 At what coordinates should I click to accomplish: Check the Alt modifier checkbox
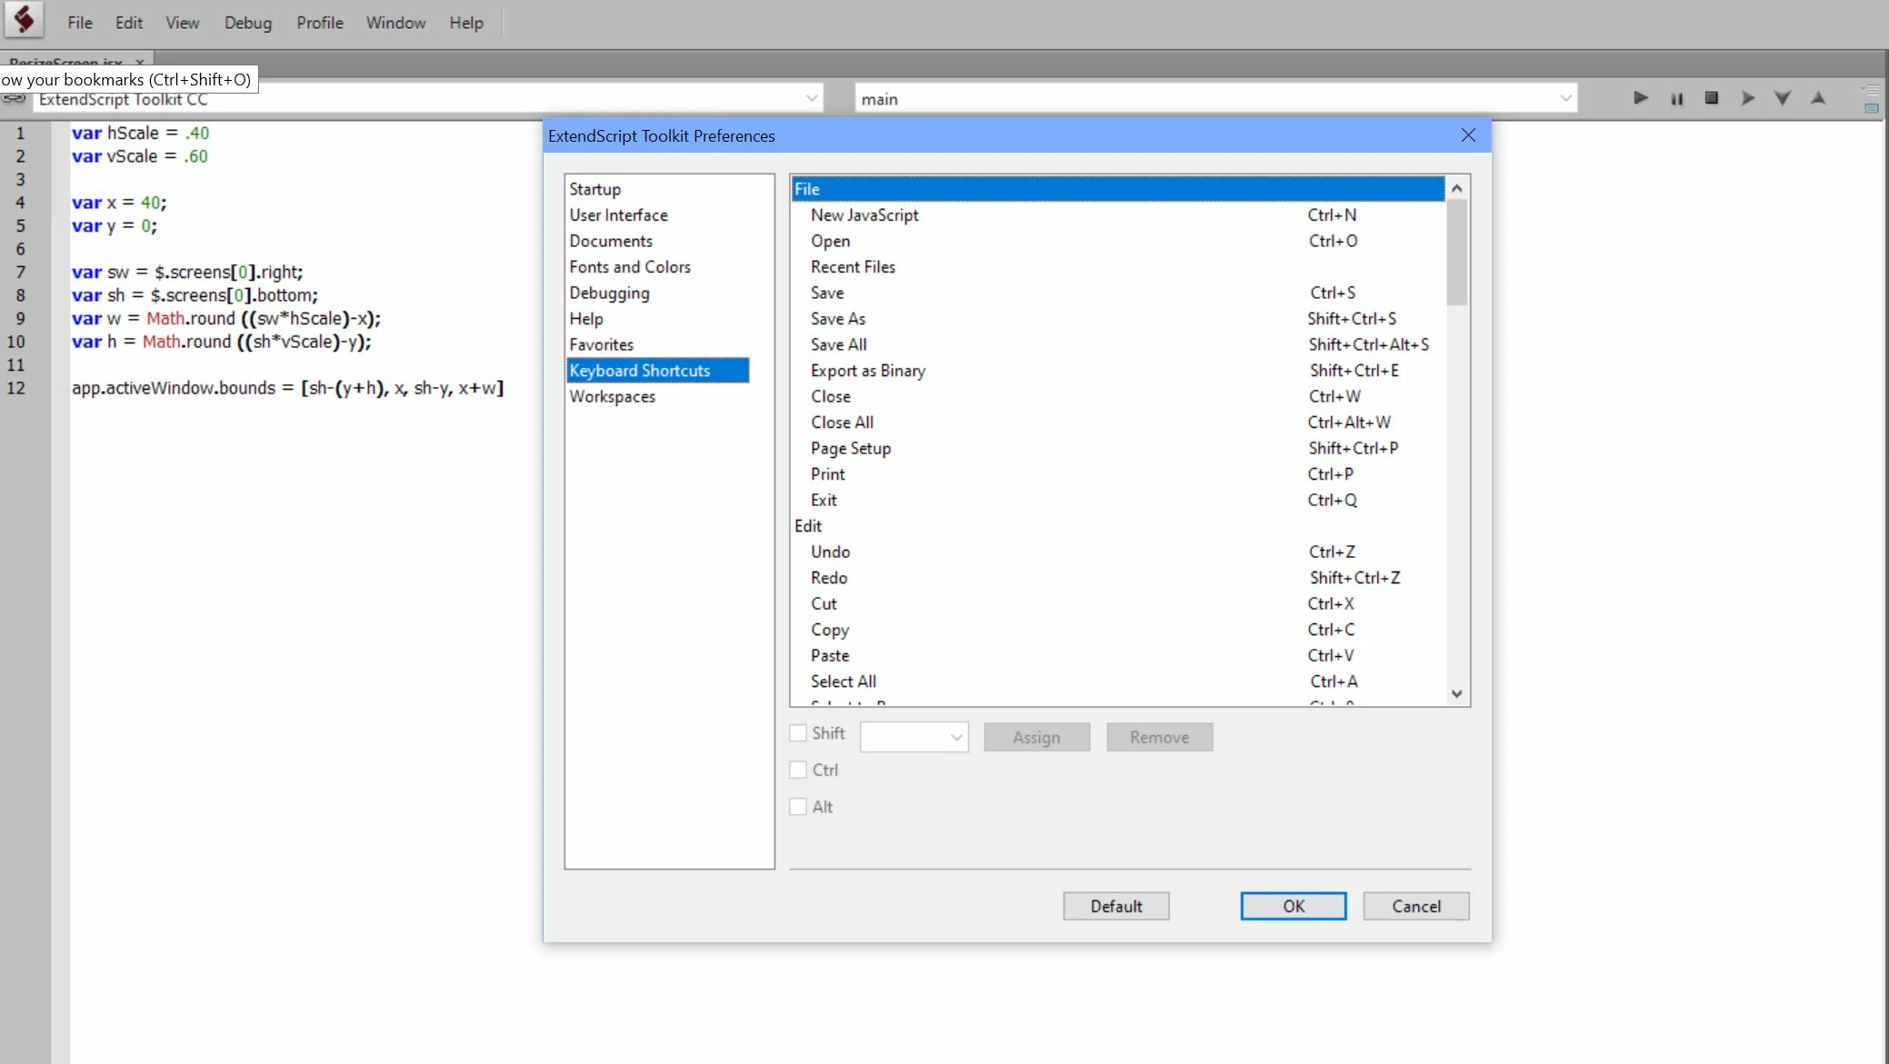click(x=798, y=807)
